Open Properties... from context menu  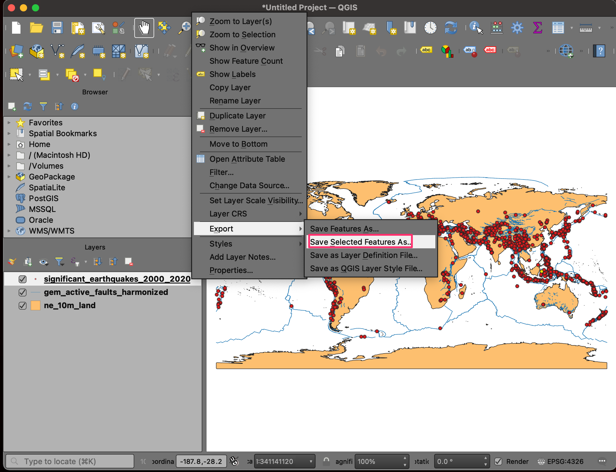(249, 270)
